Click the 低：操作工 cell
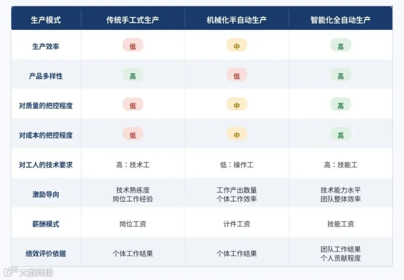This screenshot has width=404, height=280. coord(237,165)
